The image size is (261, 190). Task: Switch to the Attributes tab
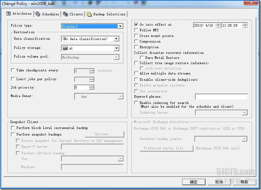19,13
